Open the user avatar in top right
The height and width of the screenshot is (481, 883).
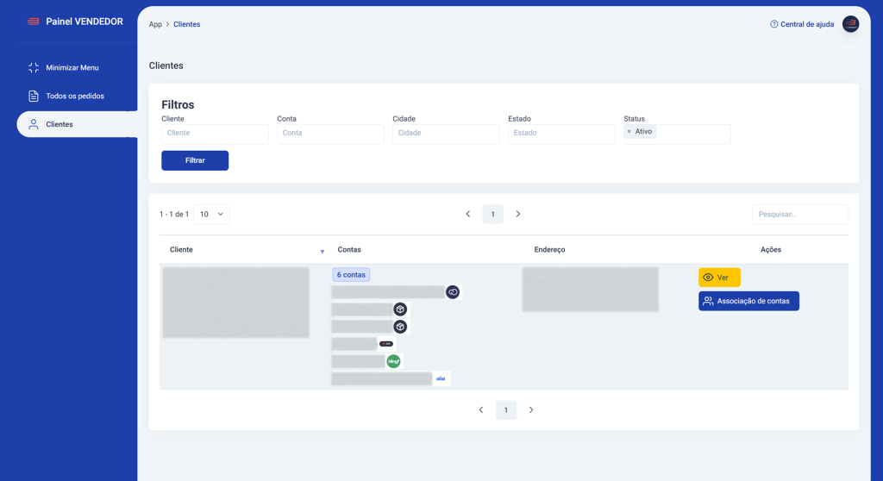[850, 24]
